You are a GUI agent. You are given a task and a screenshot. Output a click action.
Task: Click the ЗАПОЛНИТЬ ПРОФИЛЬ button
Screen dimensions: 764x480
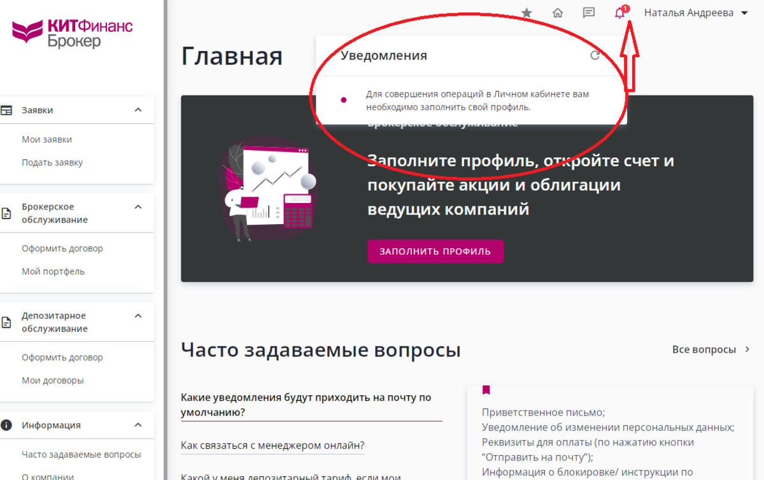click(x=435, y=251)
